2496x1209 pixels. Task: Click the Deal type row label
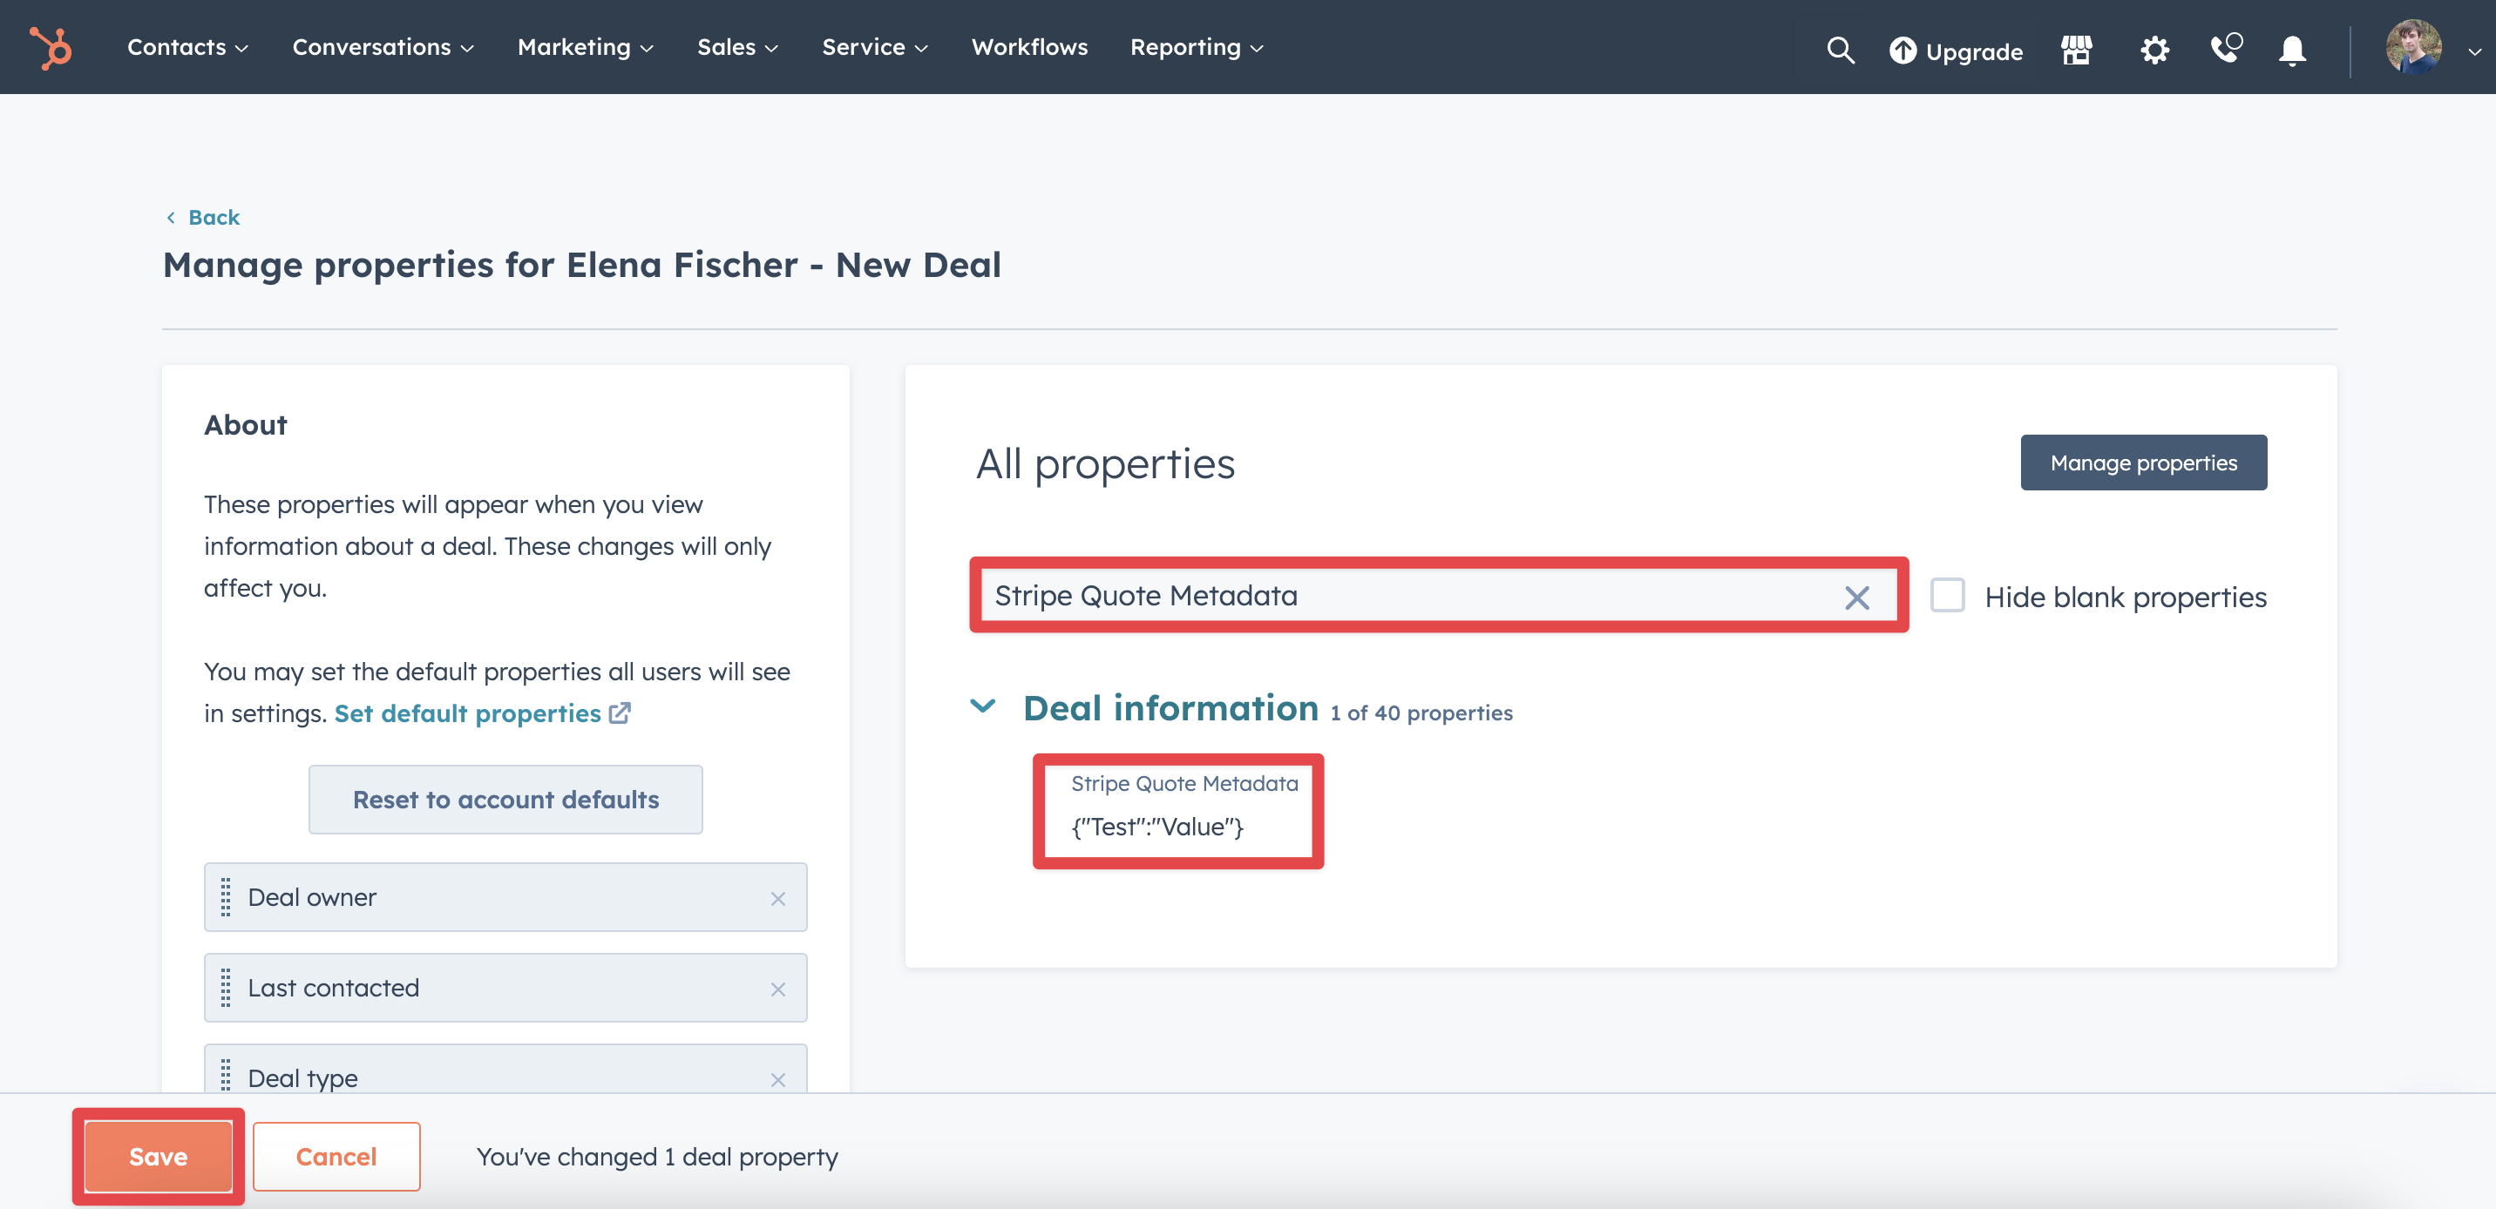[x=302, y=1078]
